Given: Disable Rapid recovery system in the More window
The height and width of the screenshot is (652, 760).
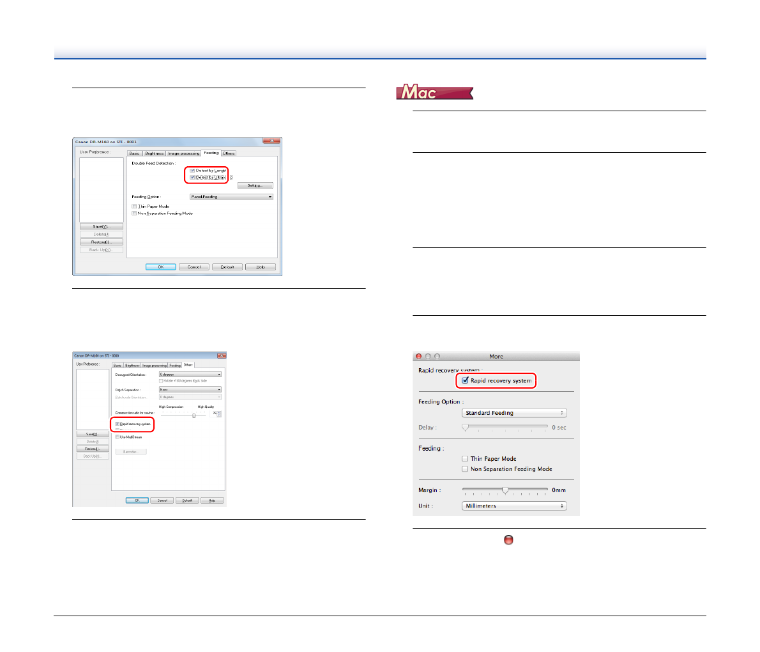Looking at the screenshot, I should tap(466, 380).
